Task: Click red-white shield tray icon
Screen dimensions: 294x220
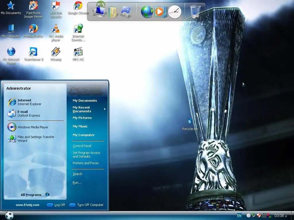Action: [x=259, y=215]
